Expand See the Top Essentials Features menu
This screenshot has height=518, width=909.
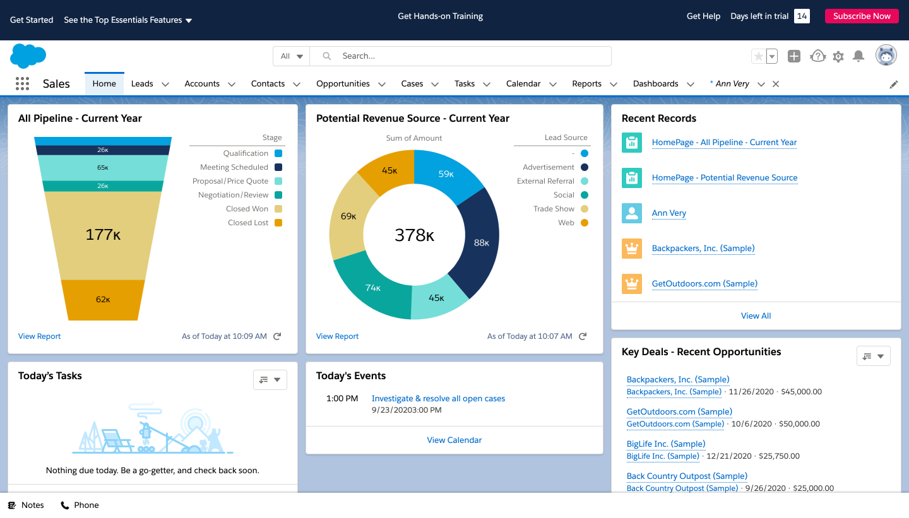[126, 20]
